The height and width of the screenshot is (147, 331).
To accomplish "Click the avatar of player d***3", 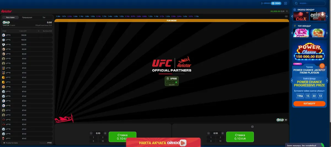I will (x=4, y=35).
